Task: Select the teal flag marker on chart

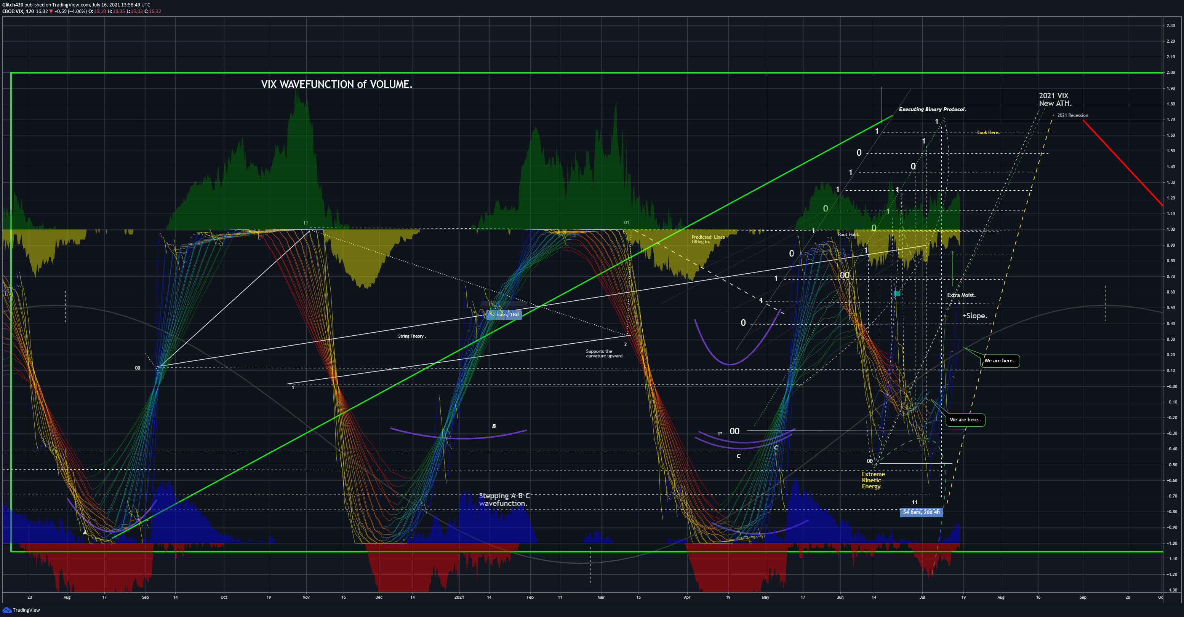Action: click(x=897, y=293)
